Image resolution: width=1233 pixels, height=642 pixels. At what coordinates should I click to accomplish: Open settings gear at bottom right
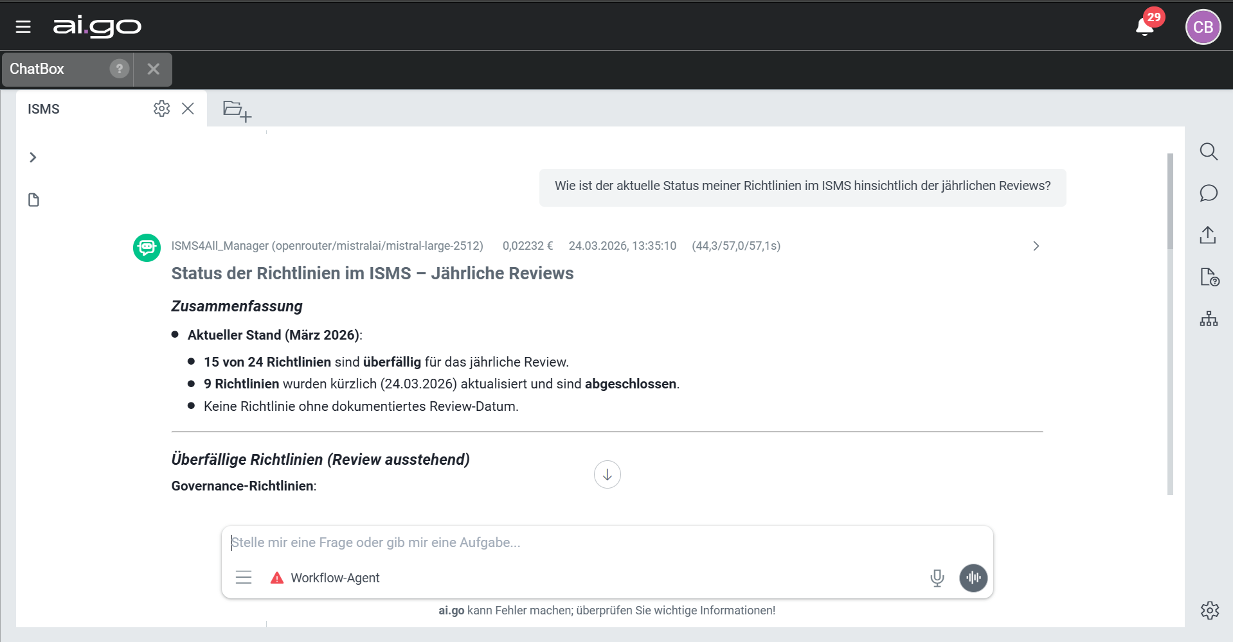pyautogui.click(x=1209, y=610)
